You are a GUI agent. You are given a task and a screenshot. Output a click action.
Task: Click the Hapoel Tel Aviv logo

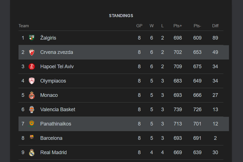click(x=32, y=67)
